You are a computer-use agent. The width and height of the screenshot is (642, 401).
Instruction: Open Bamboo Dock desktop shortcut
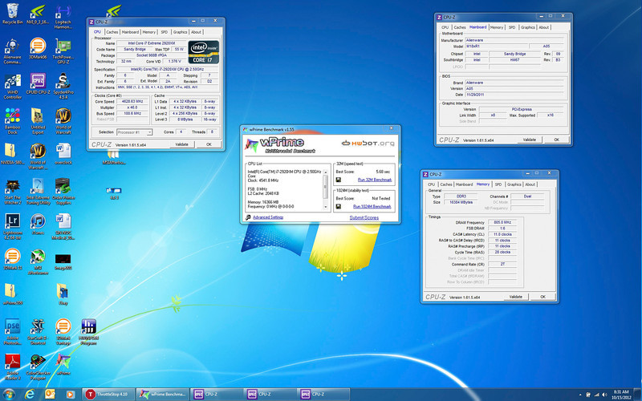pos(12,121)
